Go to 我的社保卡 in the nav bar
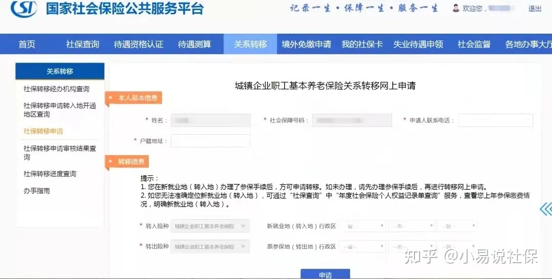552x279 pixels. (x=362, y=44)
